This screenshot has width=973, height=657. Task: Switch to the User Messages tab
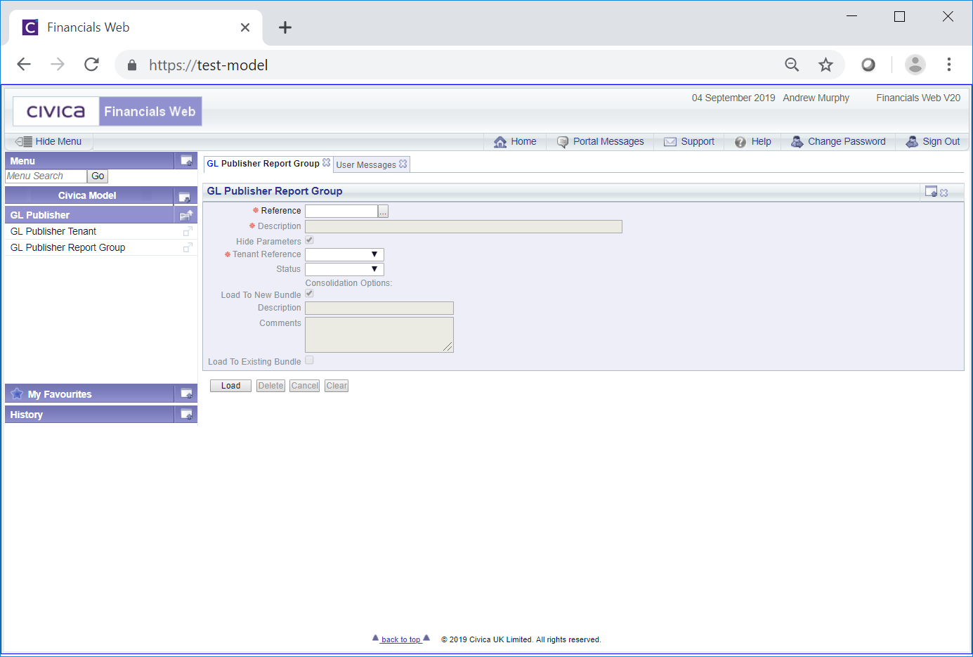[366, 165]
